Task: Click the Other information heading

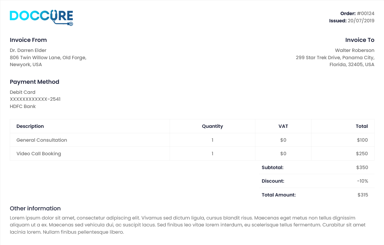Action: click(x=35, y=208)
